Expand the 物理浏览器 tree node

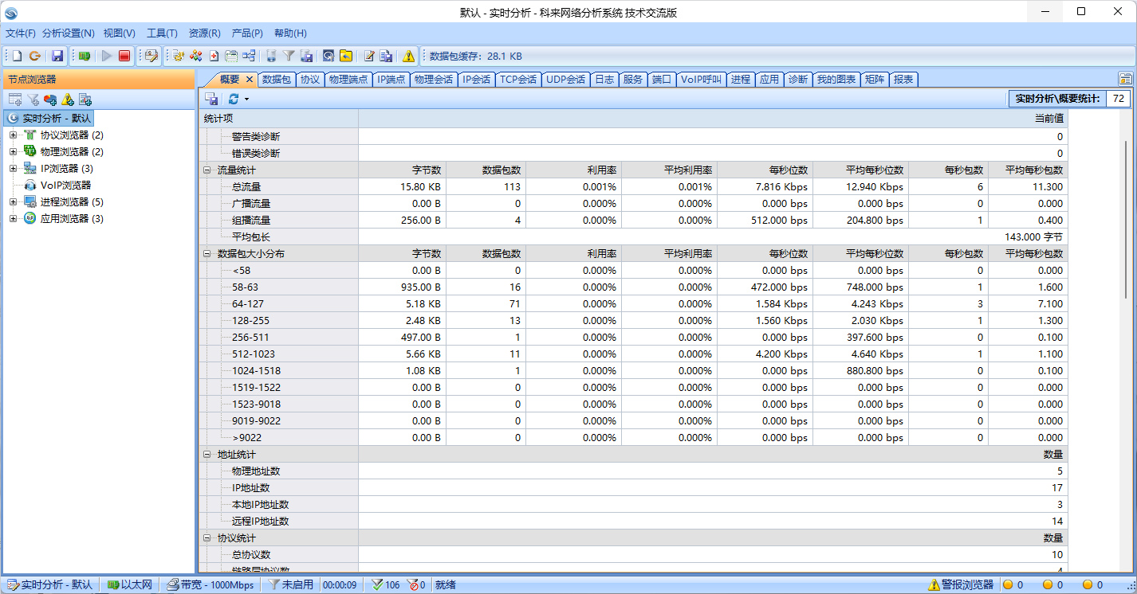[x=13, y=152]
